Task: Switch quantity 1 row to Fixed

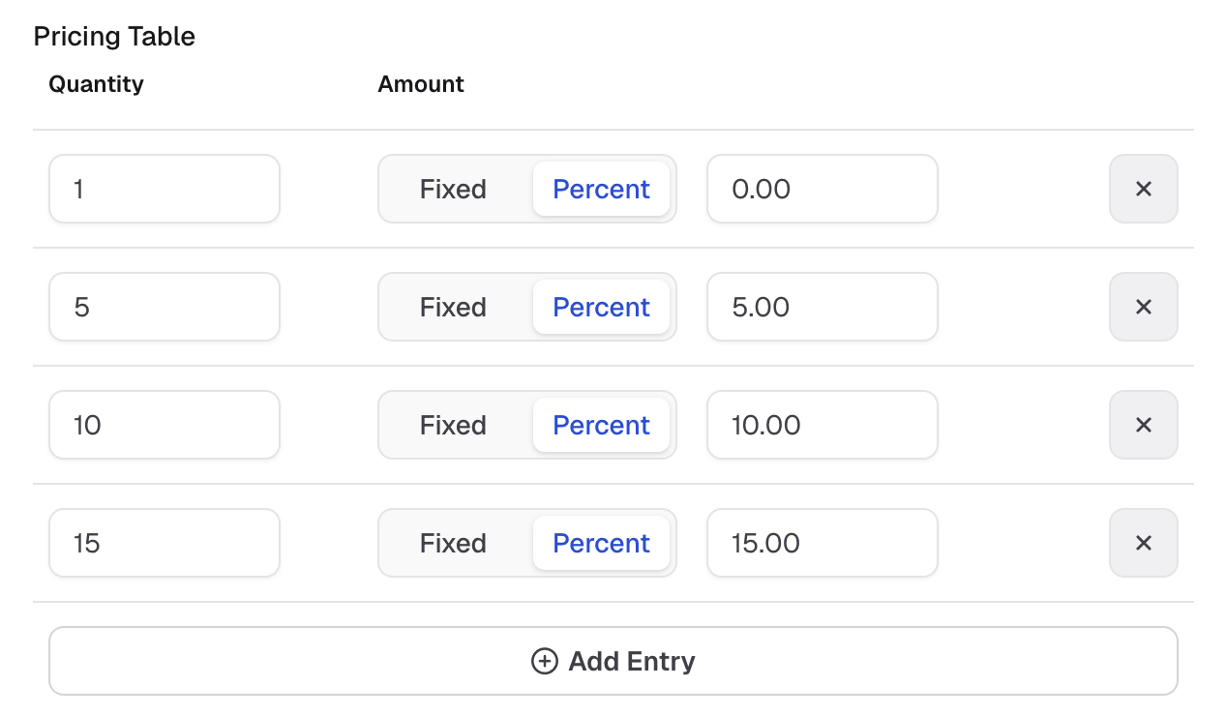Action: (x=453, y=189)
